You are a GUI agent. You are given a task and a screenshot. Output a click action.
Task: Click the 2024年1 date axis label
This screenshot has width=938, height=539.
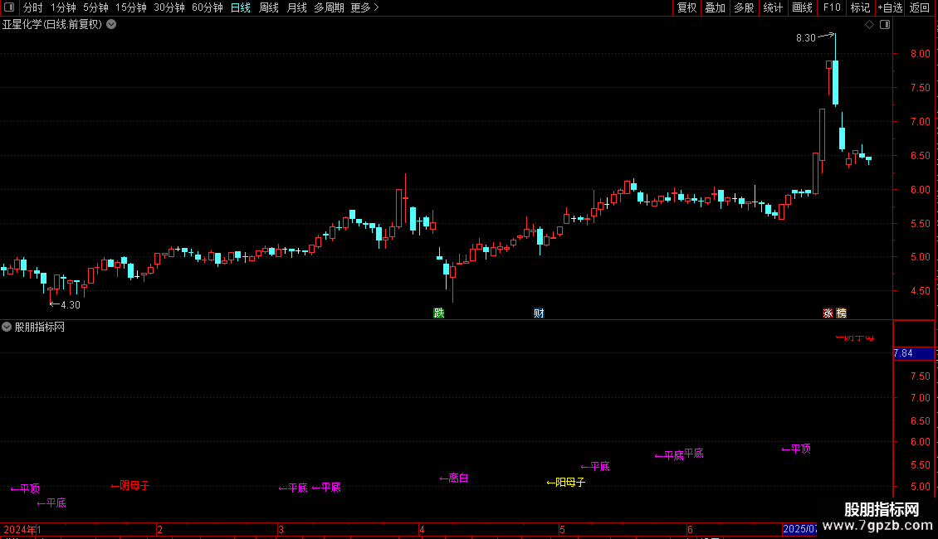(22, 529)
